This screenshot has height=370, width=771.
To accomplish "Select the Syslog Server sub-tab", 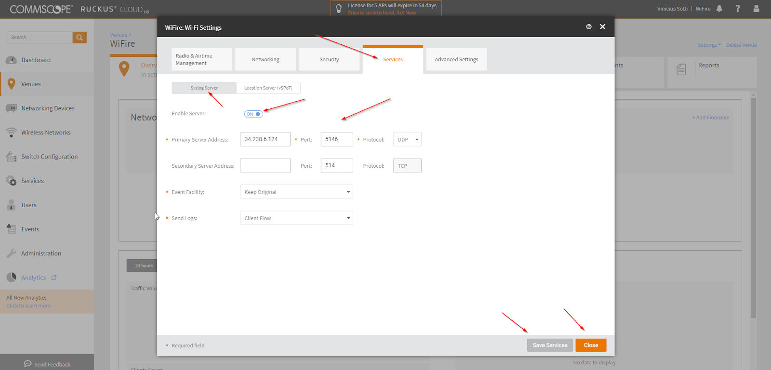I will 204,88.
